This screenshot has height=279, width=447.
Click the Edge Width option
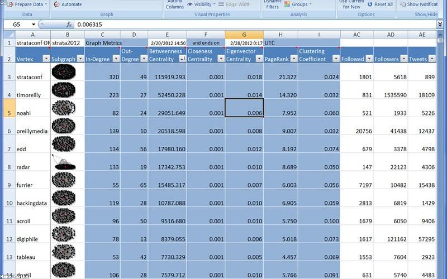[x=235, y=4]
